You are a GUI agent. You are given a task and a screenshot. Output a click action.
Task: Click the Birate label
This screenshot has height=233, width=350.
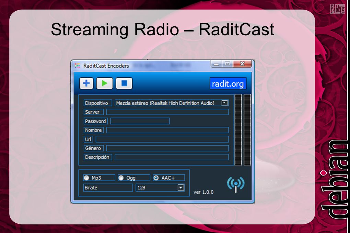point(108,187)
